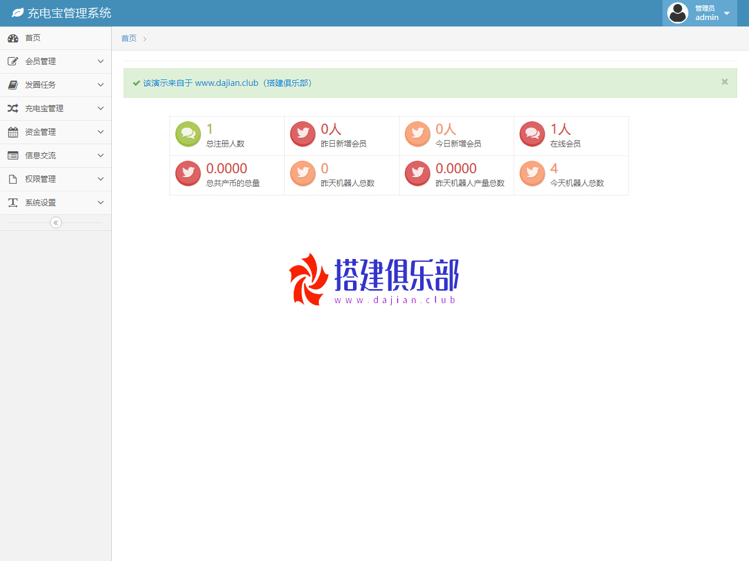The width and height of the screenshot is (749, 561).
Task: Click the orange bird icon for 今天机器人总数
Action: pos(532,174)
